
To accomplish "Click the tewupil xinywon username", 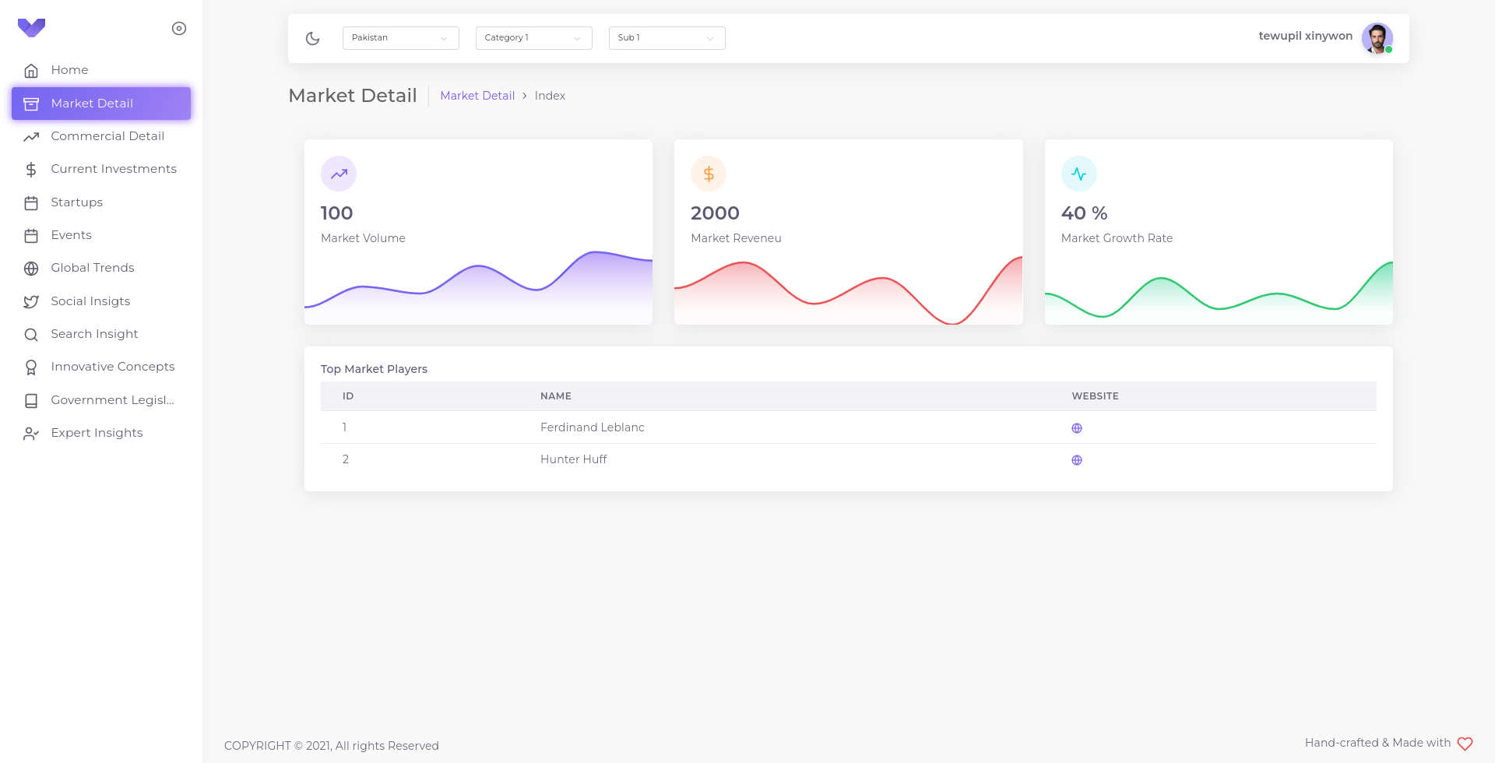I will click(1305, 36).
